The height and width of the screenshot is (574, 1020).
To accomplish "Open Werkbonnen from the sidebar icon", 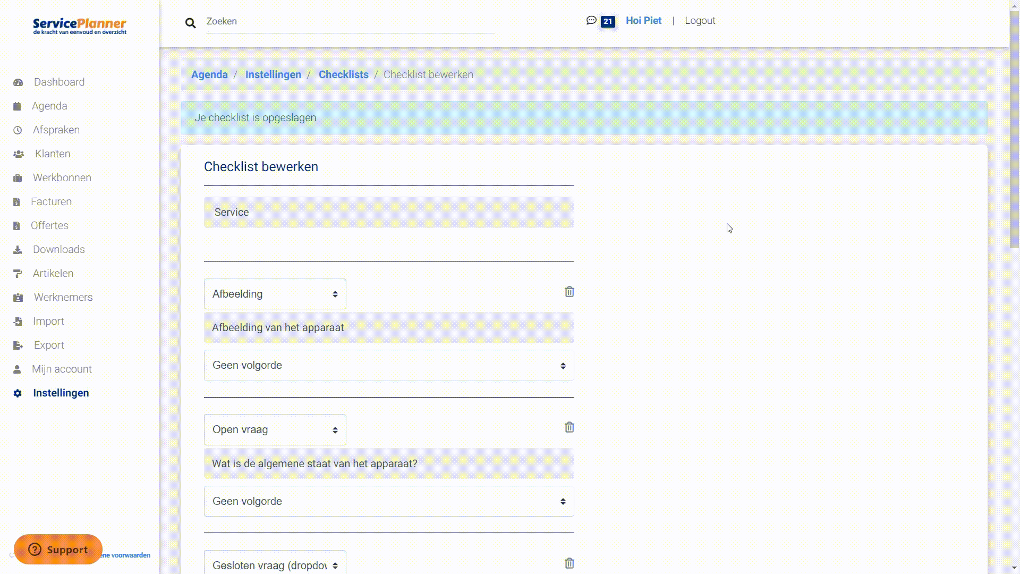I will 19,178.
